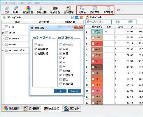Switch to bottom 配色管理 tab
This screenshot has width=143, height=117.
point(11,108)
